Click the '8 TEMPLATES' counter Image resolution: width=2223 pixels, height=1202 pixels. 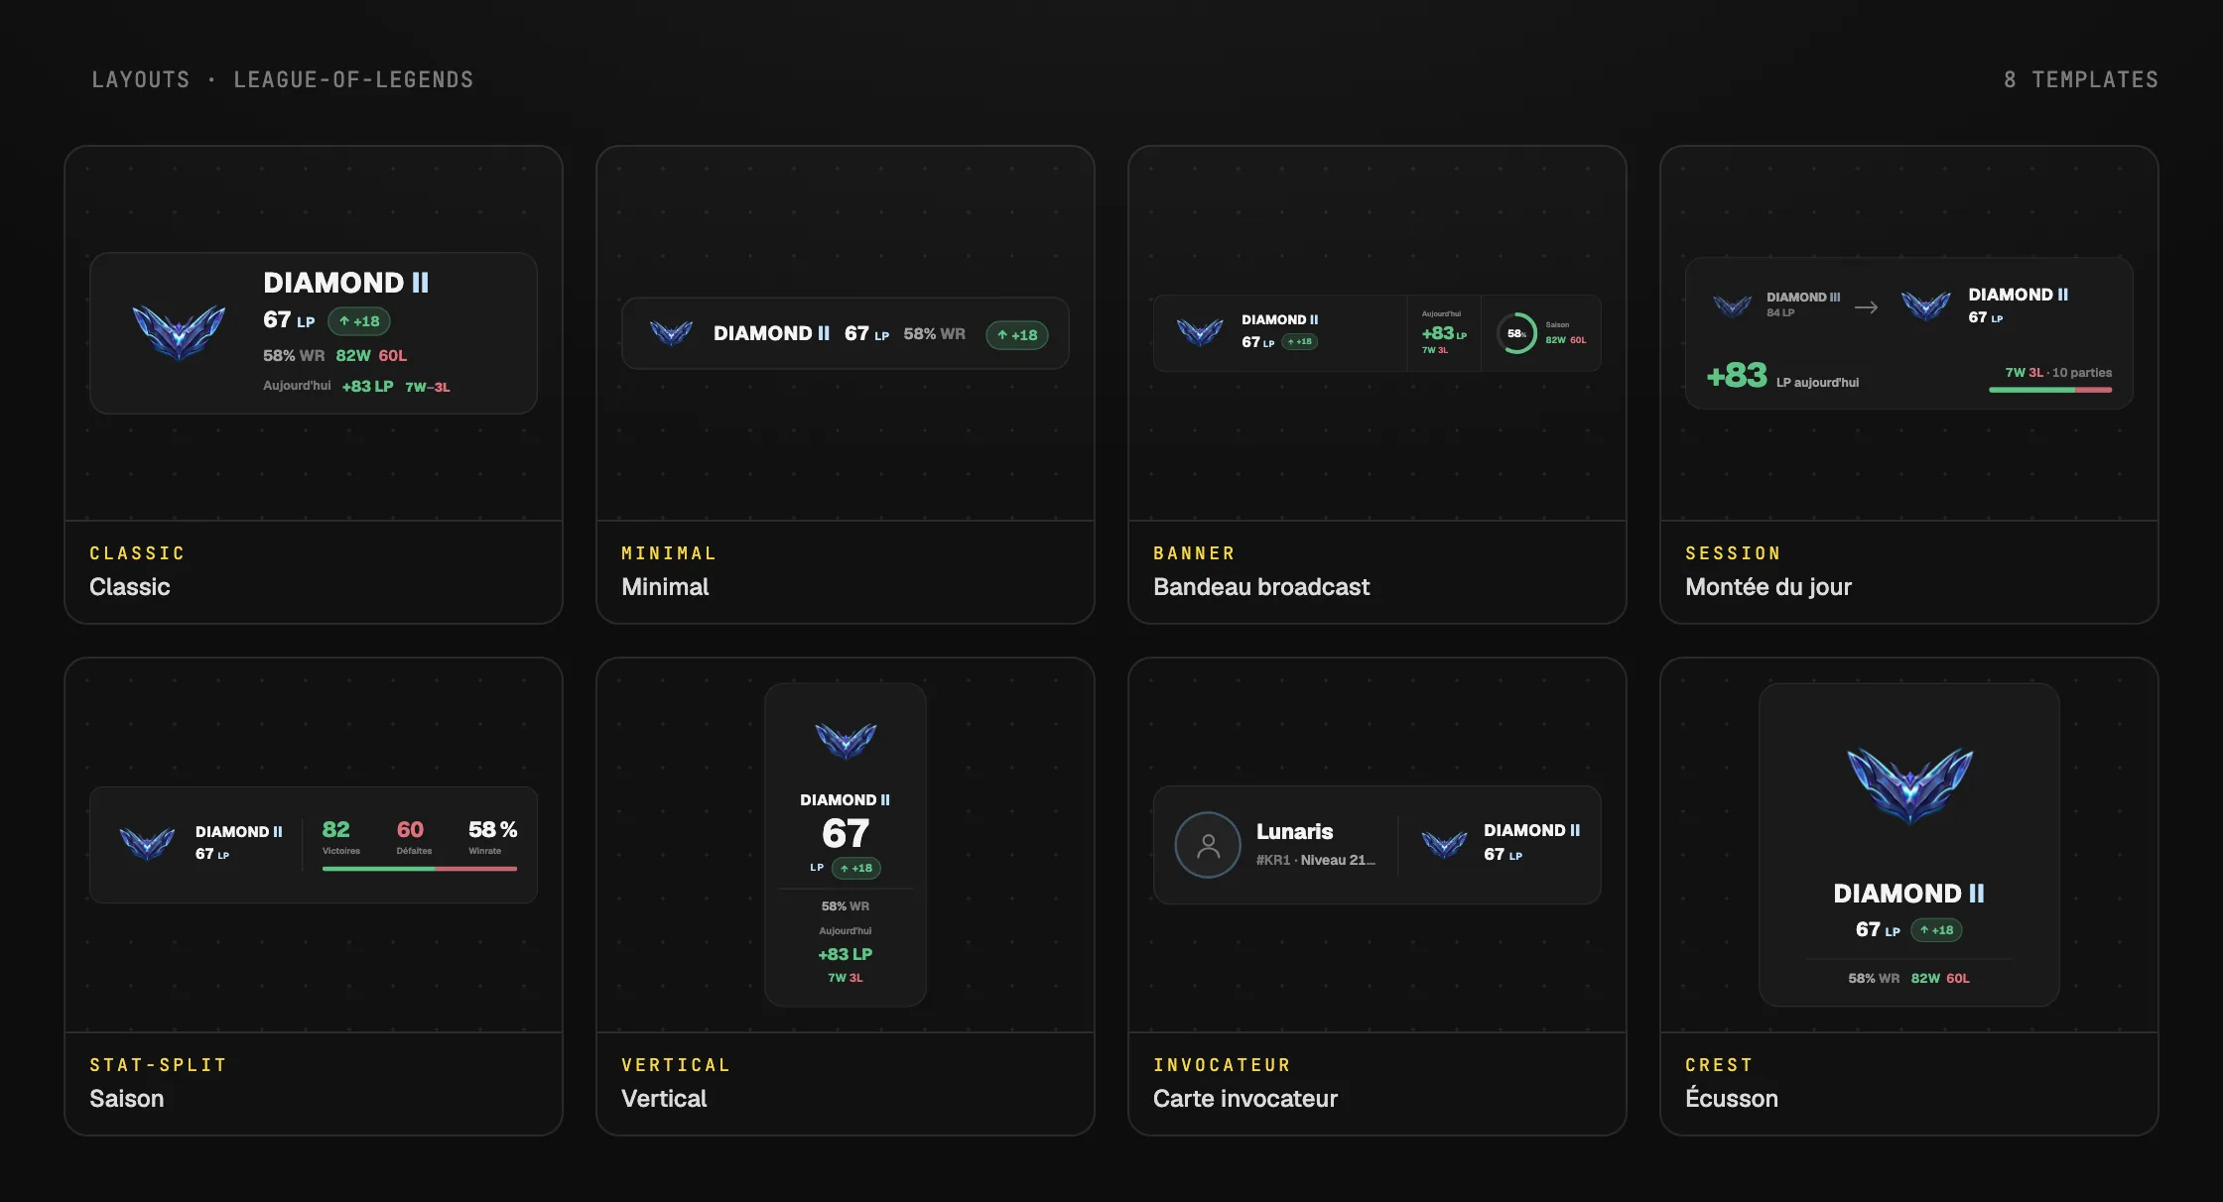click(2081, 79)
